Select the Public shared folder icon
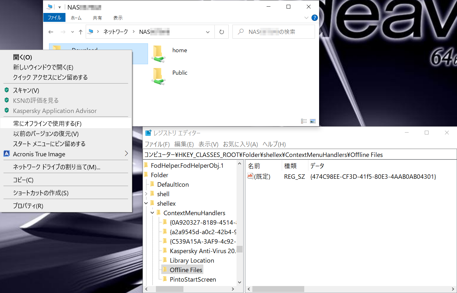This screenshot has width=457, height=293. click(x=158, y=76)
